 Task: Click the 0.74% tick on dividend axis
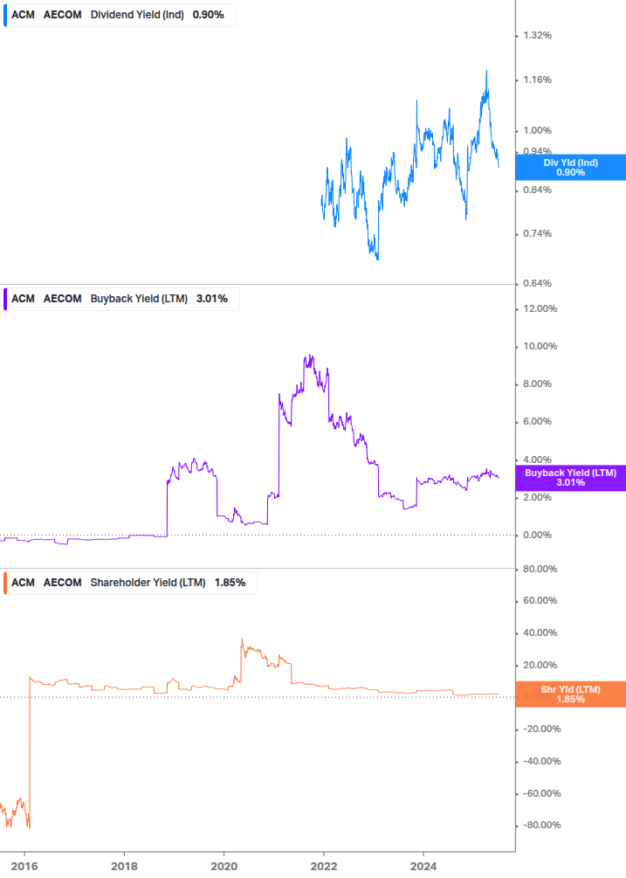[537, 233]
